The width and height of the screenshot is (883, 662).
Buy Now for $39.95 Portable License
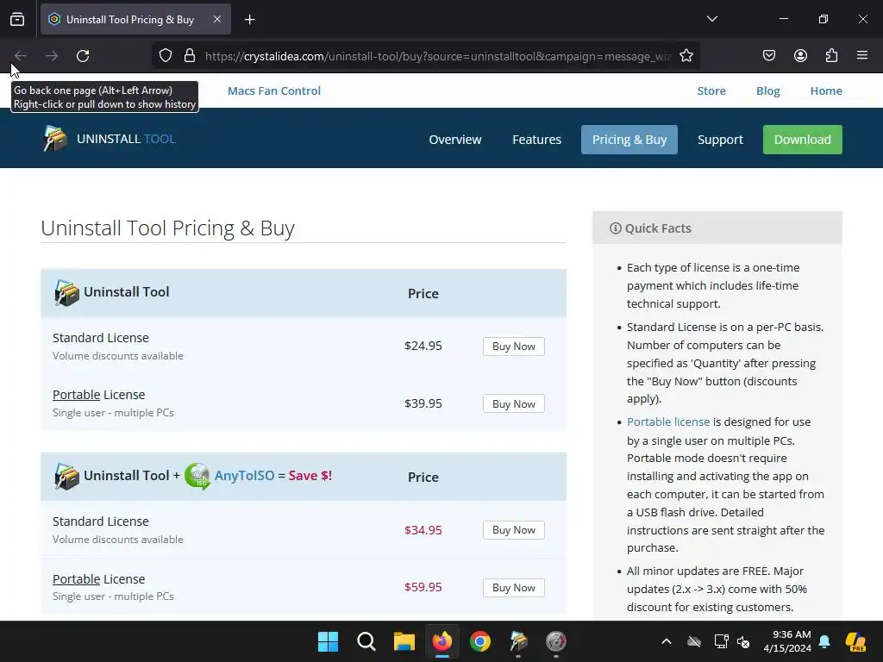[x=514, y=403]
